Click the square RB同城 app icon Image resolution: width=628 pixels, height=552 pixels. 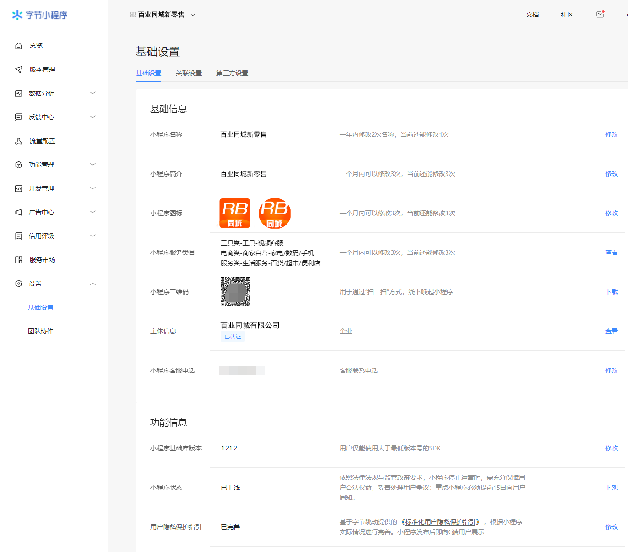[235, 213]
